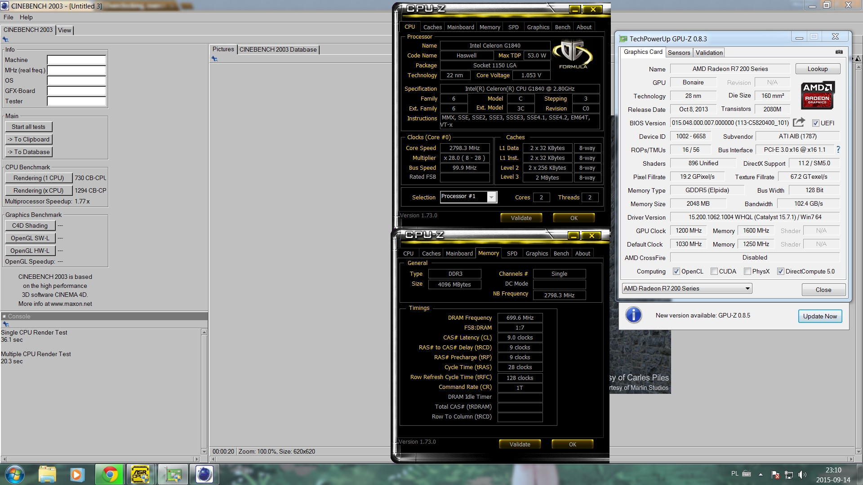Click the pin icon in the Info panel
The height and width of the screenshot is (485, 863).
pyautogui.click(x=5, y=40)
